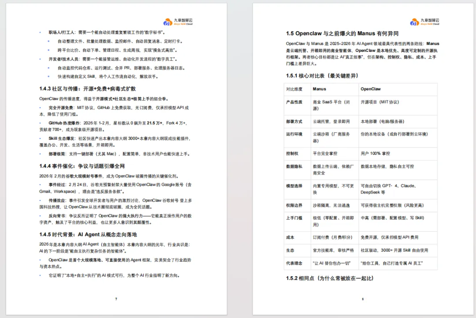Click bullet 'OpenClaw 是首个大规模落地'

pyautogui.click(x=115, y=263)
